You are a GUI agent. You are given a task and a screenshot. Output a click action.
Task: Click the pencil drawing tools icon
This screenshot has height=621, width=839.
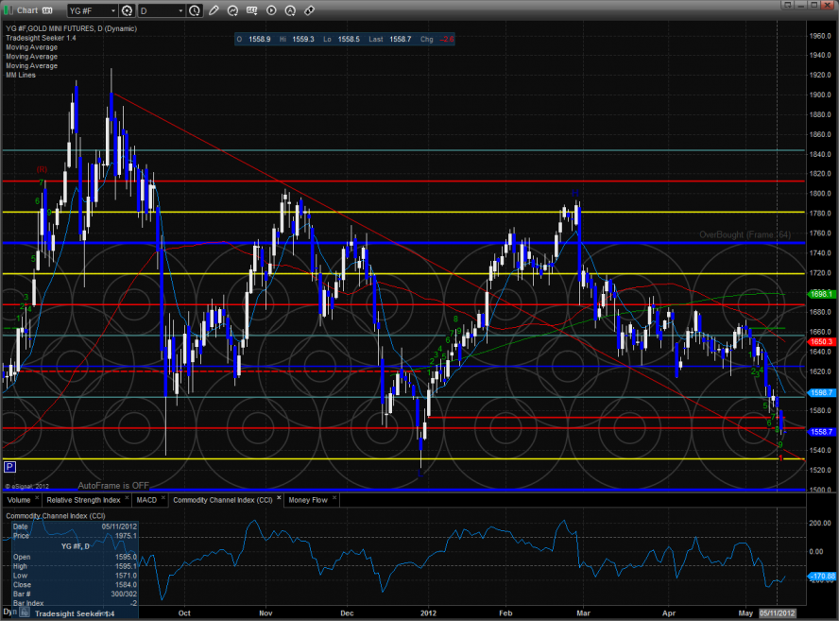(214, 10)
